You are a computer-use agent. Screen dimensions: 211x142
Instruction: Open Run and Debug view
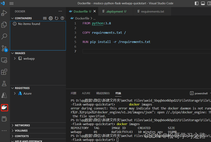click(x=4, y=13)
